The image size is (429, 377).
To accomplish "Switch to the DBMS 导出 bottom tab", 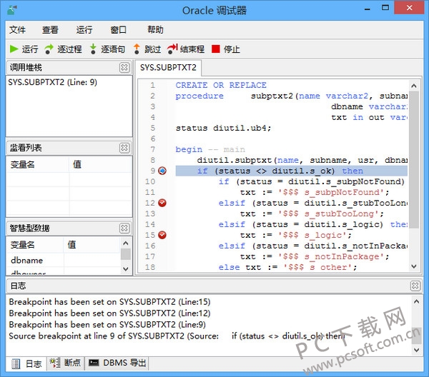I will 117,363.
